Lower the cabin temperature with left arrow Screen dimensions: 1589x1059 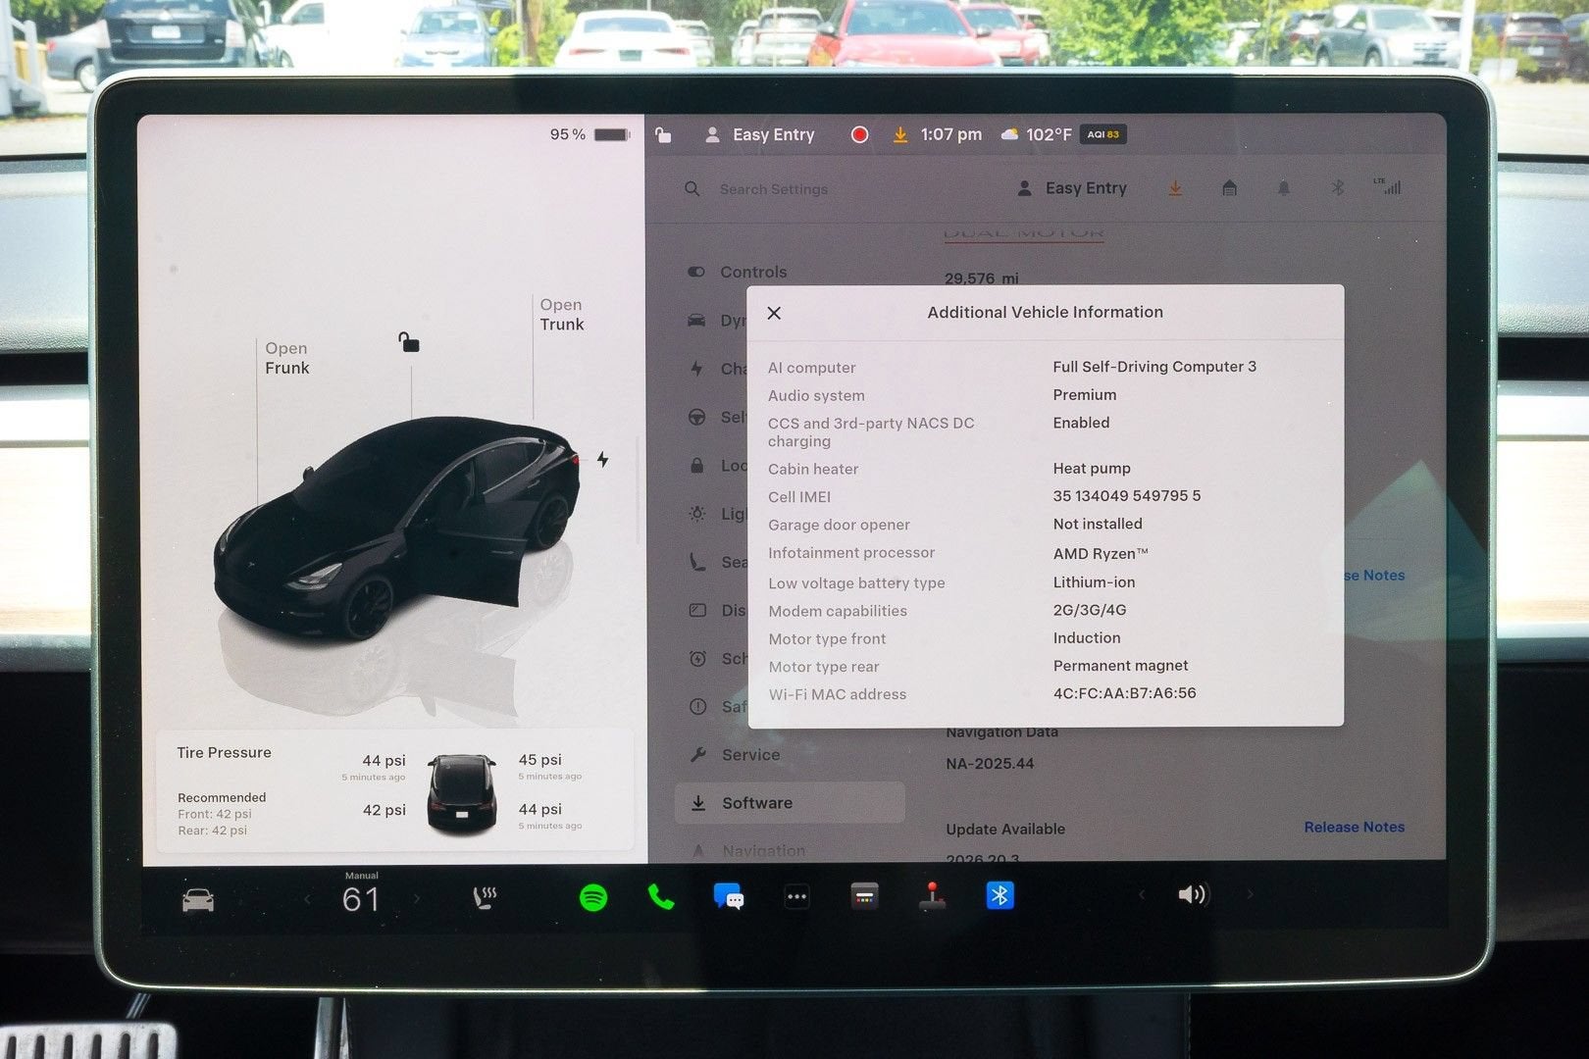click(x=308, y=899)
